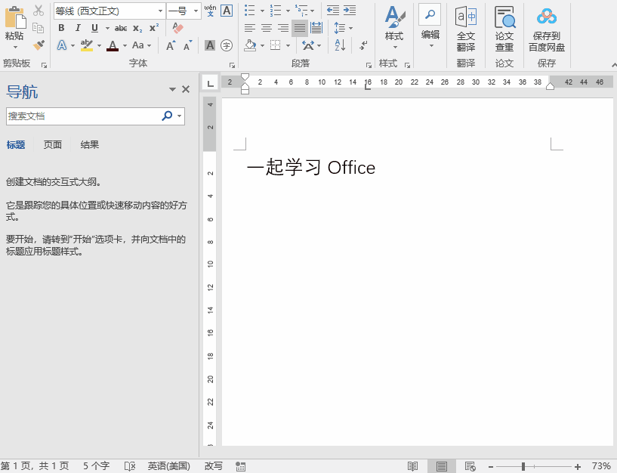Viewport: 617px width, 473px height.
Task: Clear all formatting with eraser icon
Action: pyautogui.click(x=177, y=28)
